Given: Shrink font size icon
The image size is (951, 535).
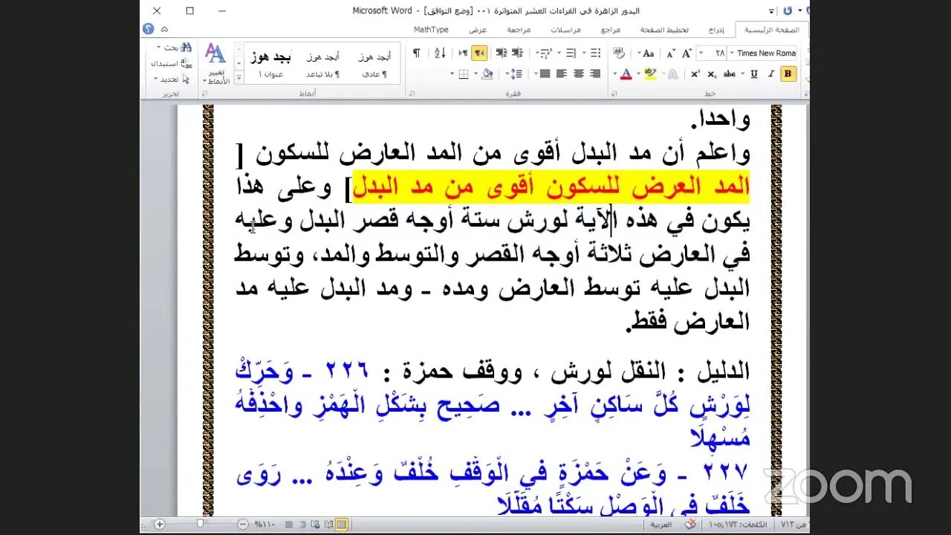Looking at the screenshot, I should click(x=670, y=53).
